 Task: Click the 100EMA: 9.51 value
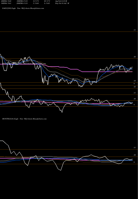(22, 1)
